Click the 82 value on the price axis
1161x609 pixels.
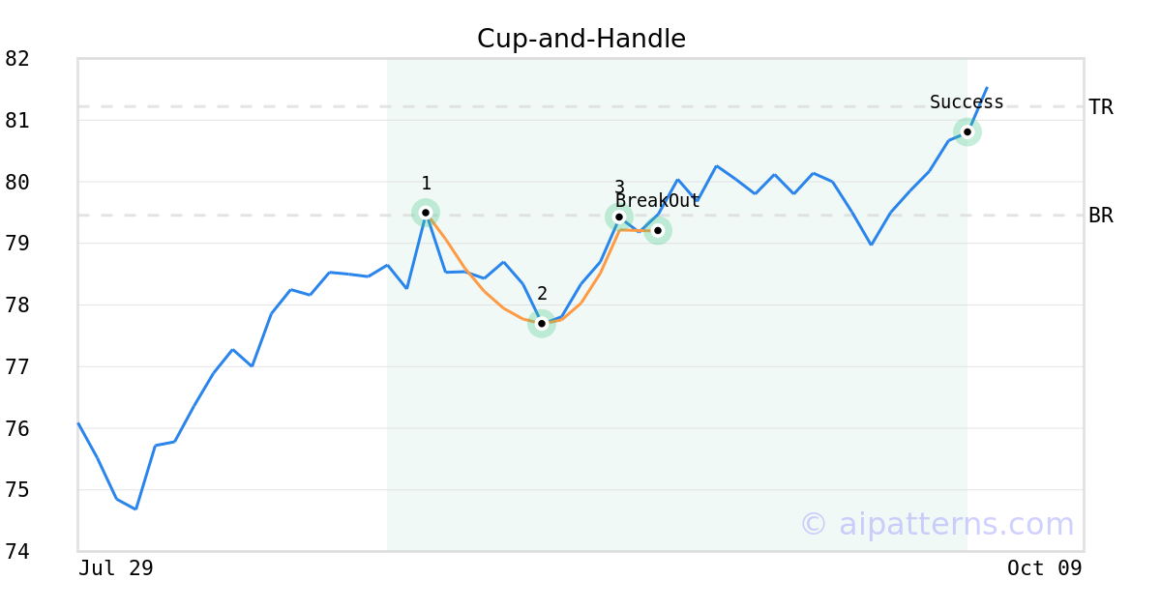pos(17,59)
